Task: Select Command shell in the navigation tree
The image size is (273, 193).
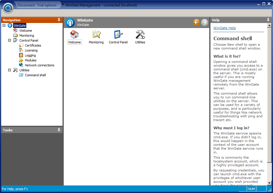Action: [x=35, y=75]
